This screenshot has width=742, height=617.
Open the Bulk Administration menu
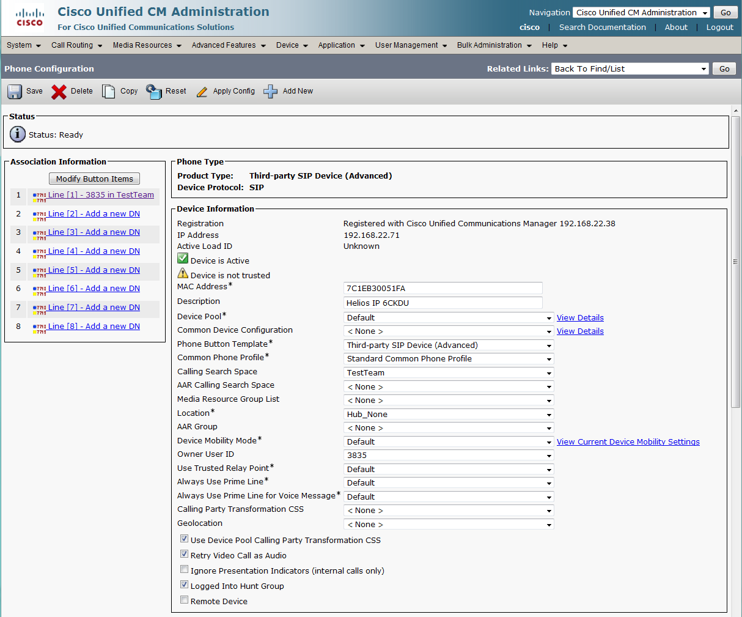pyautogui.click(x=494, y=45)
